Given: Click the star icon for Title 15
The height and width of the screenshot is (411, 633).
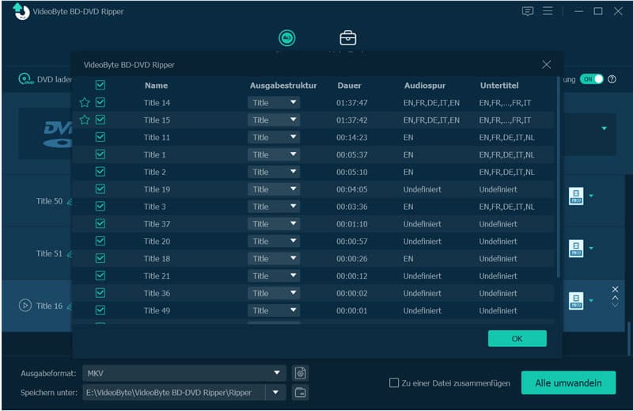Looking at the screenshot, I should [x=85, y=120].
